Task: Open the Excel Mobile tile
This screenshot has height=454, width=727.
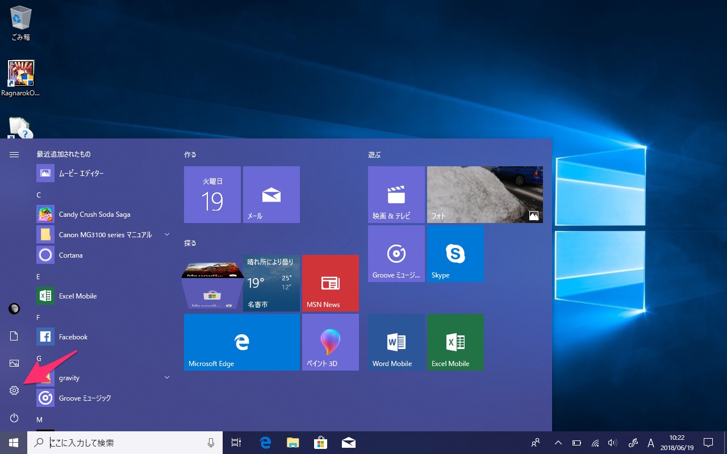Action: pos(456,342)
